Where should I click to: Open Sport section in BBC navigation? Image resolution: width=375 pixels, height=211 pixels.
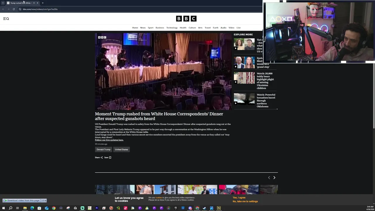point(151,28)
